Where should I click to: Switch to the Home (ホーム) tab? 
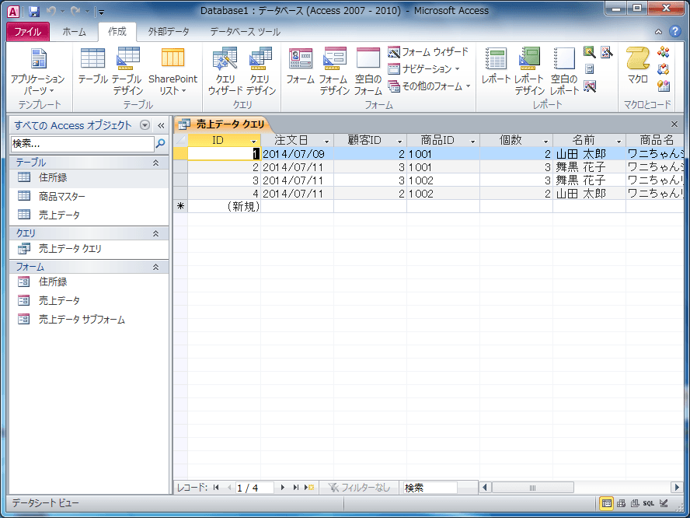[x=74, y=32]
